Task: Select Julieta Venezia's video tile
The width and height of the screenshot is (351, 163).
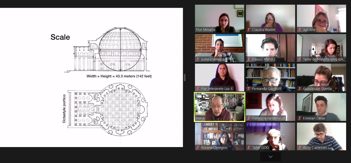Action: [219, 48]
